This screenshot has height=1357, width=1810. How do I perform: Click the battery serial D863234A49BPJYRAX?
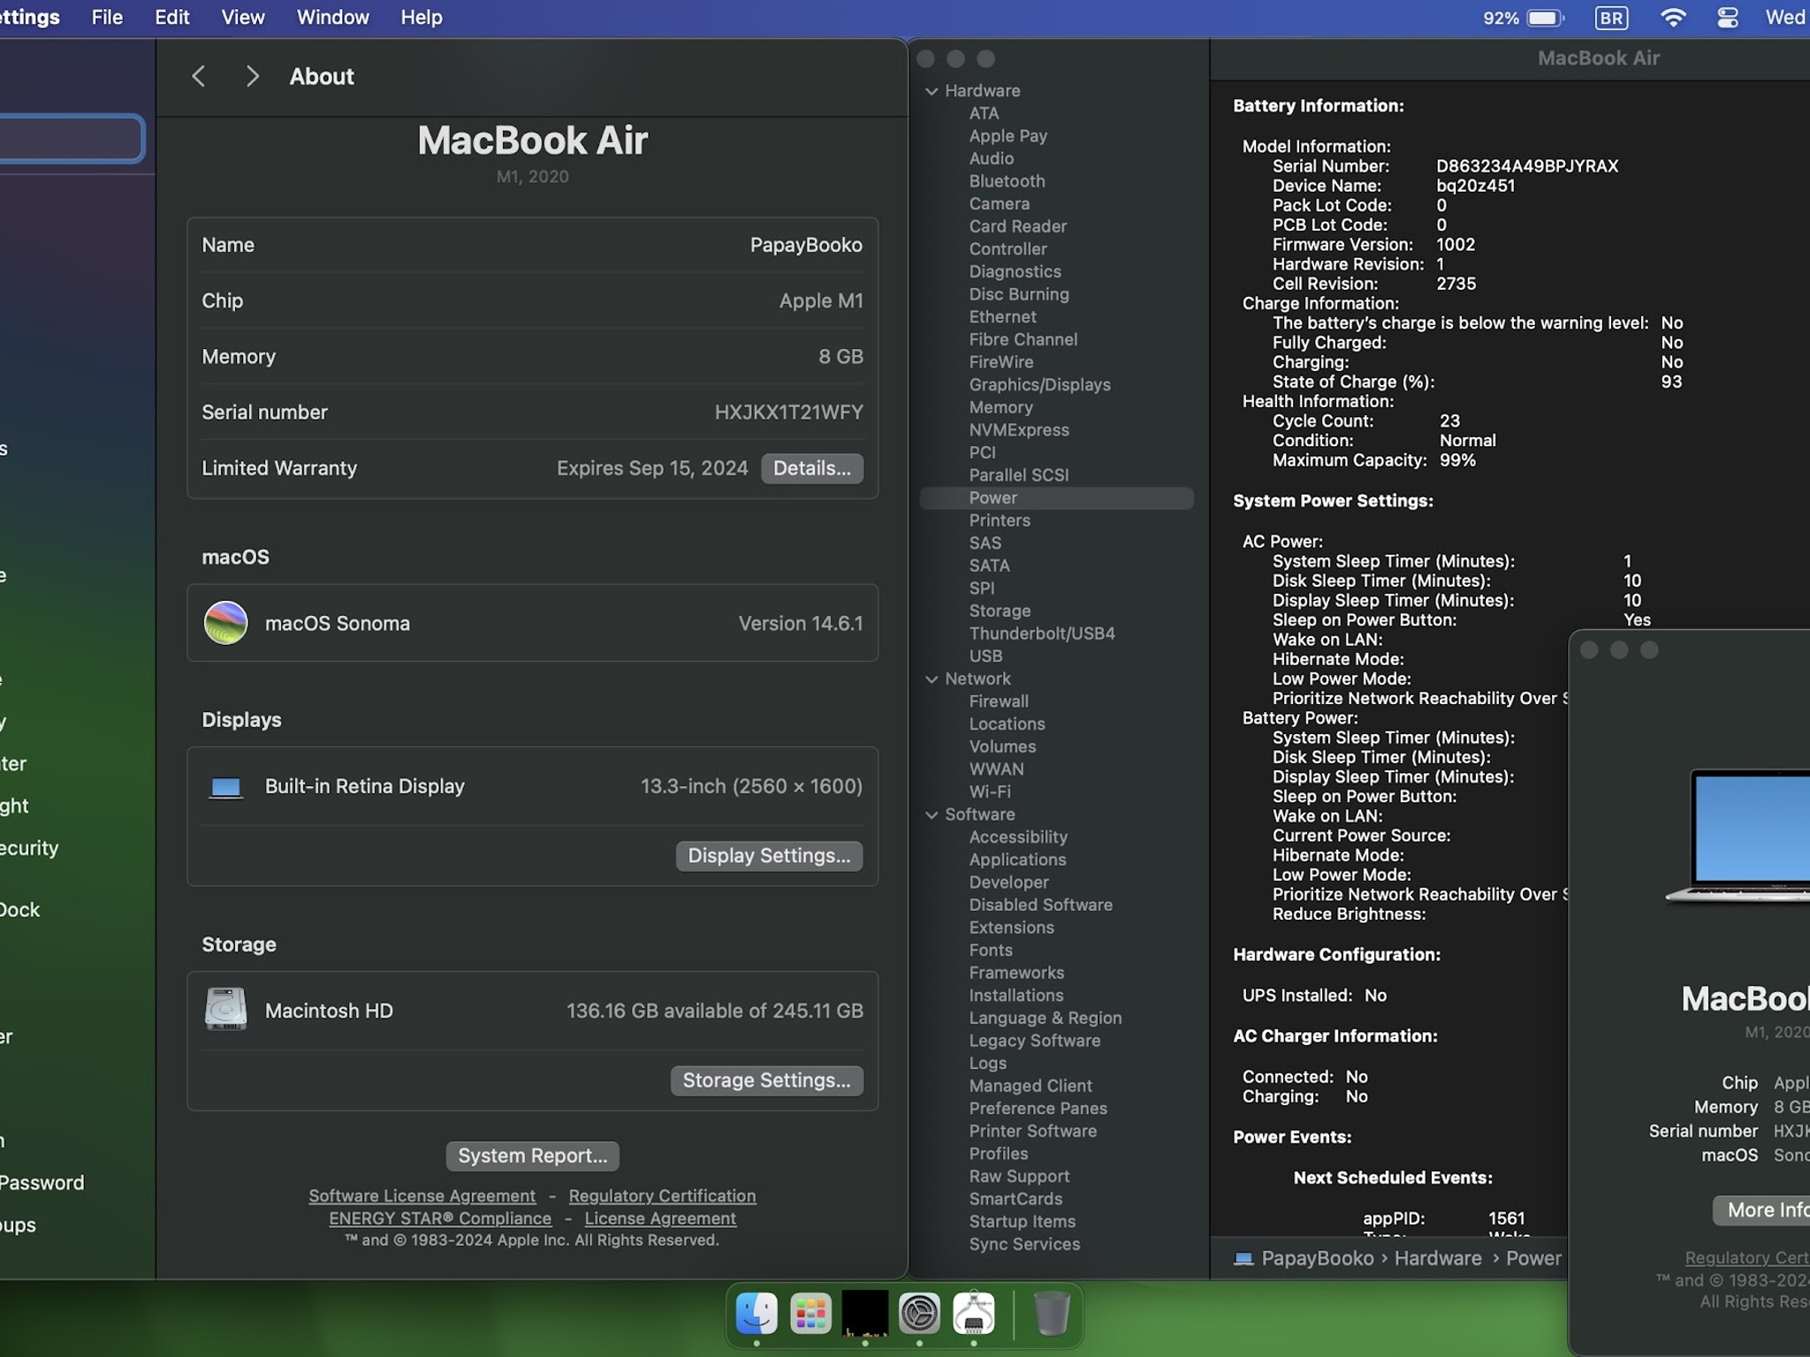[x=1527, y=166]
